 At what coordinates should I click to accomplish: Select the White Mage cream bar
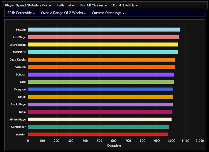[x=100, y=120]
